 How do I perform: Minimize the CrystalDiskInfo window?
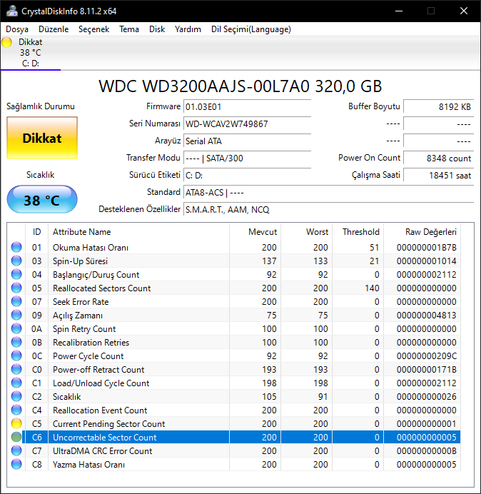point(399,11)
